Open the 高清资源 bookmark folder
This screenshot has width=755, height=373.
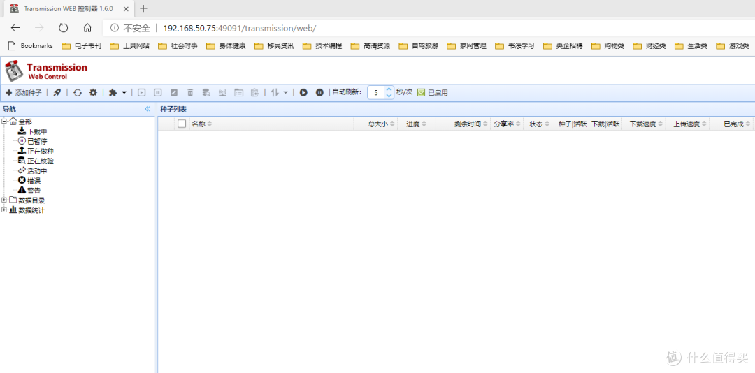[371, 46]
